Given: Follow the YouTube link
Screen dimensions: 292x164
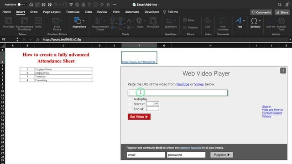Looking at the screenshot, I should tap(182, 84).
